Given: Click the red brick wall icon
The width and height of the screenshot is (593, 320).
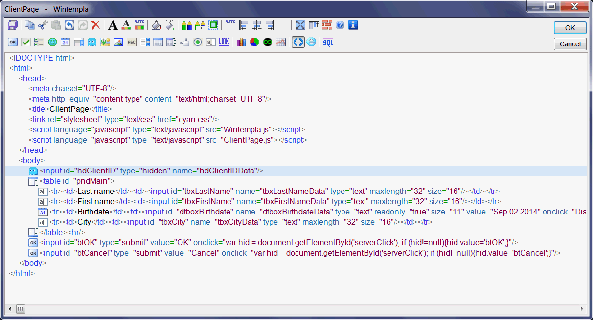Looking at the screenshot, I should coord(327,25).
